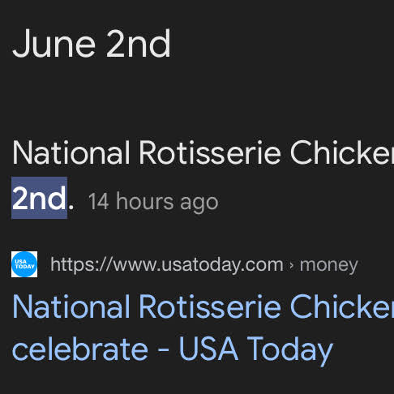Click the word "hours" in the timestamp
This screenshot has width=394, height=394.
click(144, 201)
